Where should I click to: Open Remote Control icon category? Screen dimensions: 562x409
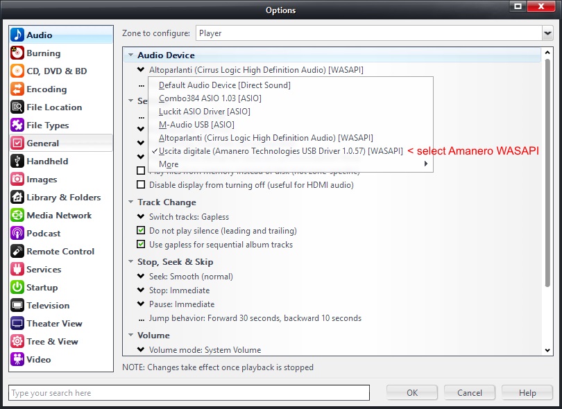click(17, 252)
